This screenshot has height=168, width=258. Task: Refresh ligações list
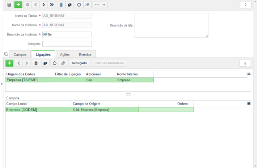click(55, 63)
